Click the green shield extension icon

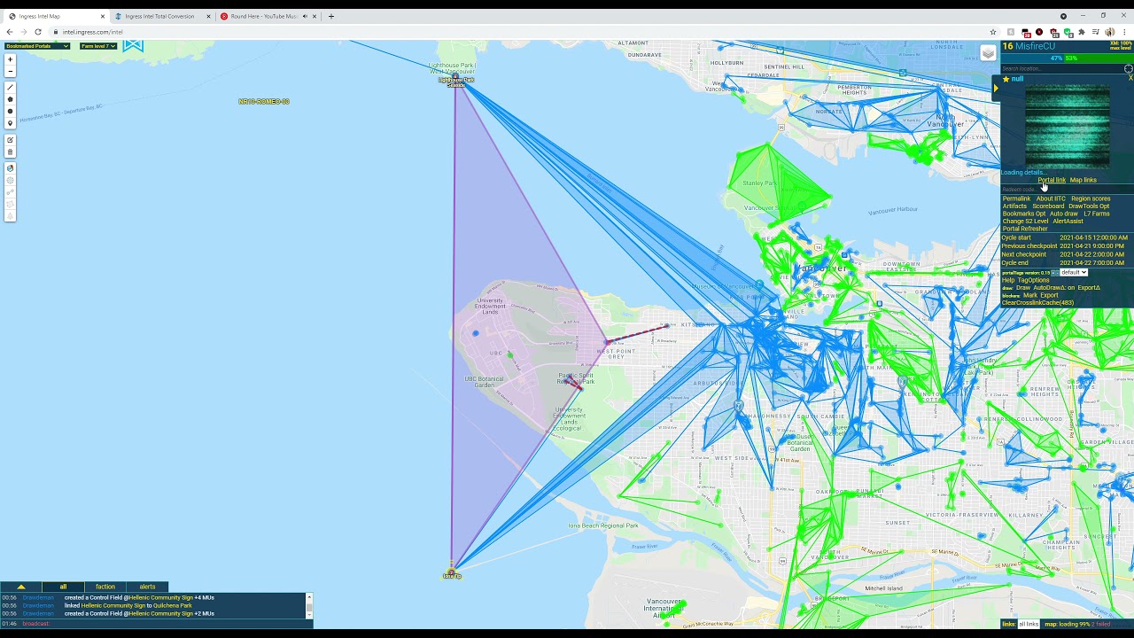click(1068, 32)
